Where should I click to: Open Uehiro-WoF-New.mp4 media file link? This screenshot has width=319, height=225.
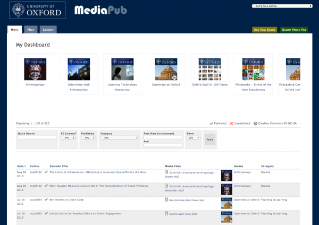coord(183,214)
